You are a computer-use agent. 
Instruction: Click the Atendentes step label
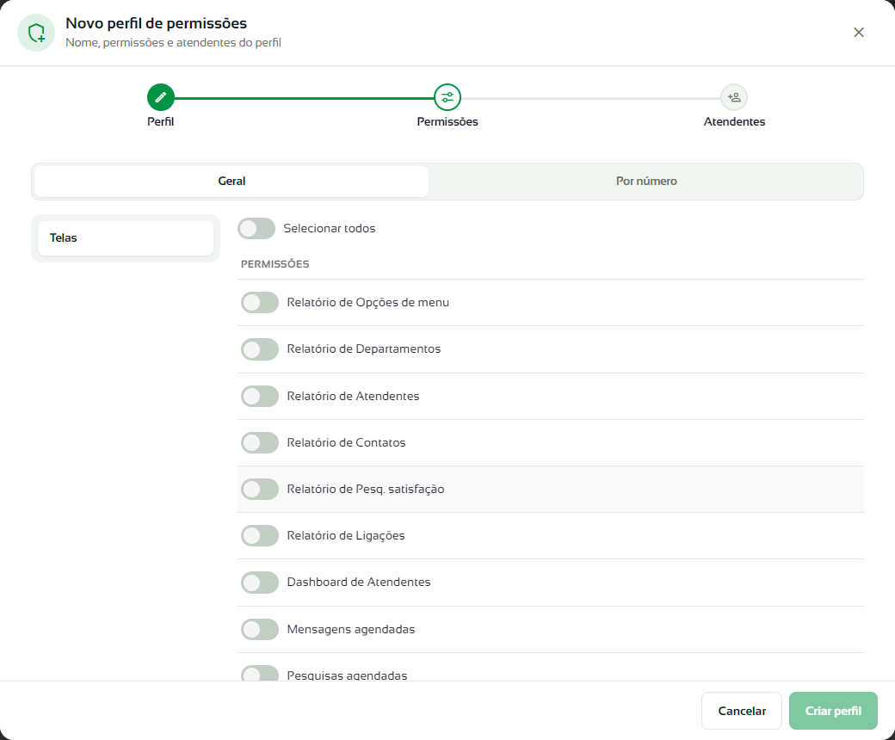coord(734,121)
